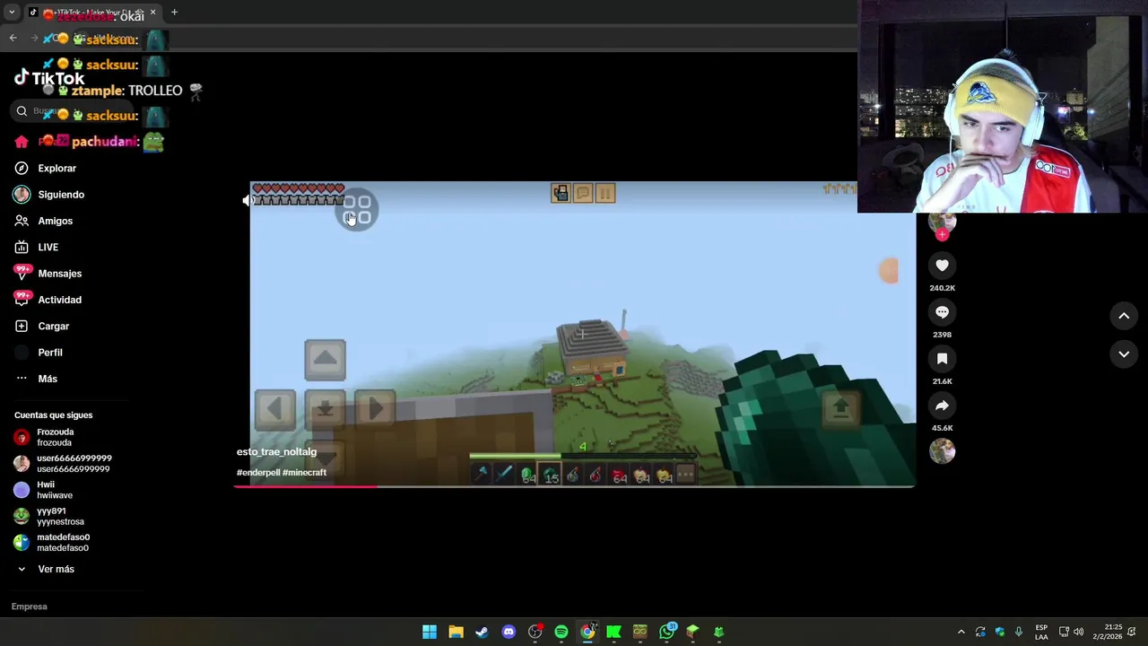1148x646 pixels.
Task: Open Spotify from taskbar
Action: [561, 632]
